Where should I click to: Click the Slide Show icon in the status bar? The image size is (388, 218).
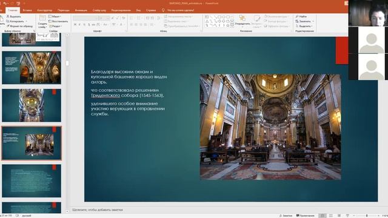tap(347, 216)
